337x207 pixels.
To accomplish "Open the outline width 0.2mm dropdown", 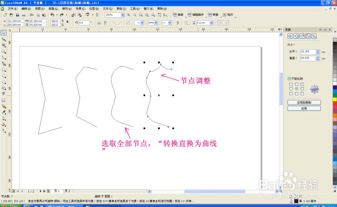I will pyautogui.click(x=211, y=23).
